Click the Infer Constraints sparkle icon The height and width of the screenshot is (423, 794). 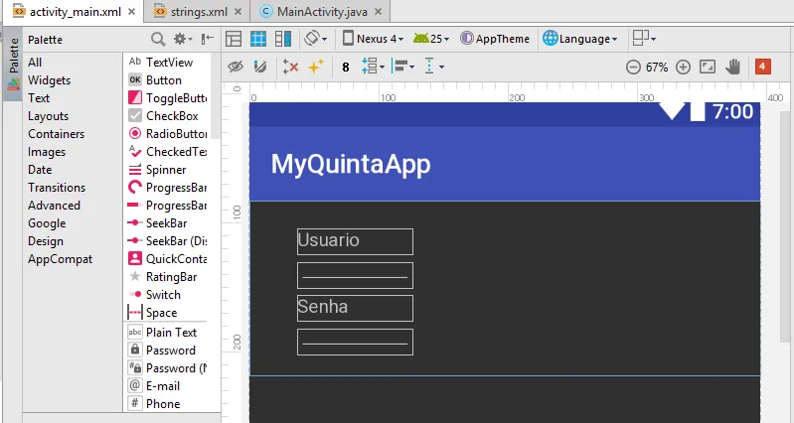pyautogui.click(x=316, y=67)
